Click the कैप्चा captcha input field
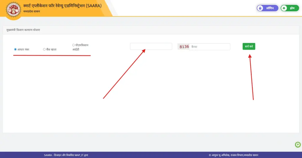This screenshot has width=302, height=158. click(210, 47)
